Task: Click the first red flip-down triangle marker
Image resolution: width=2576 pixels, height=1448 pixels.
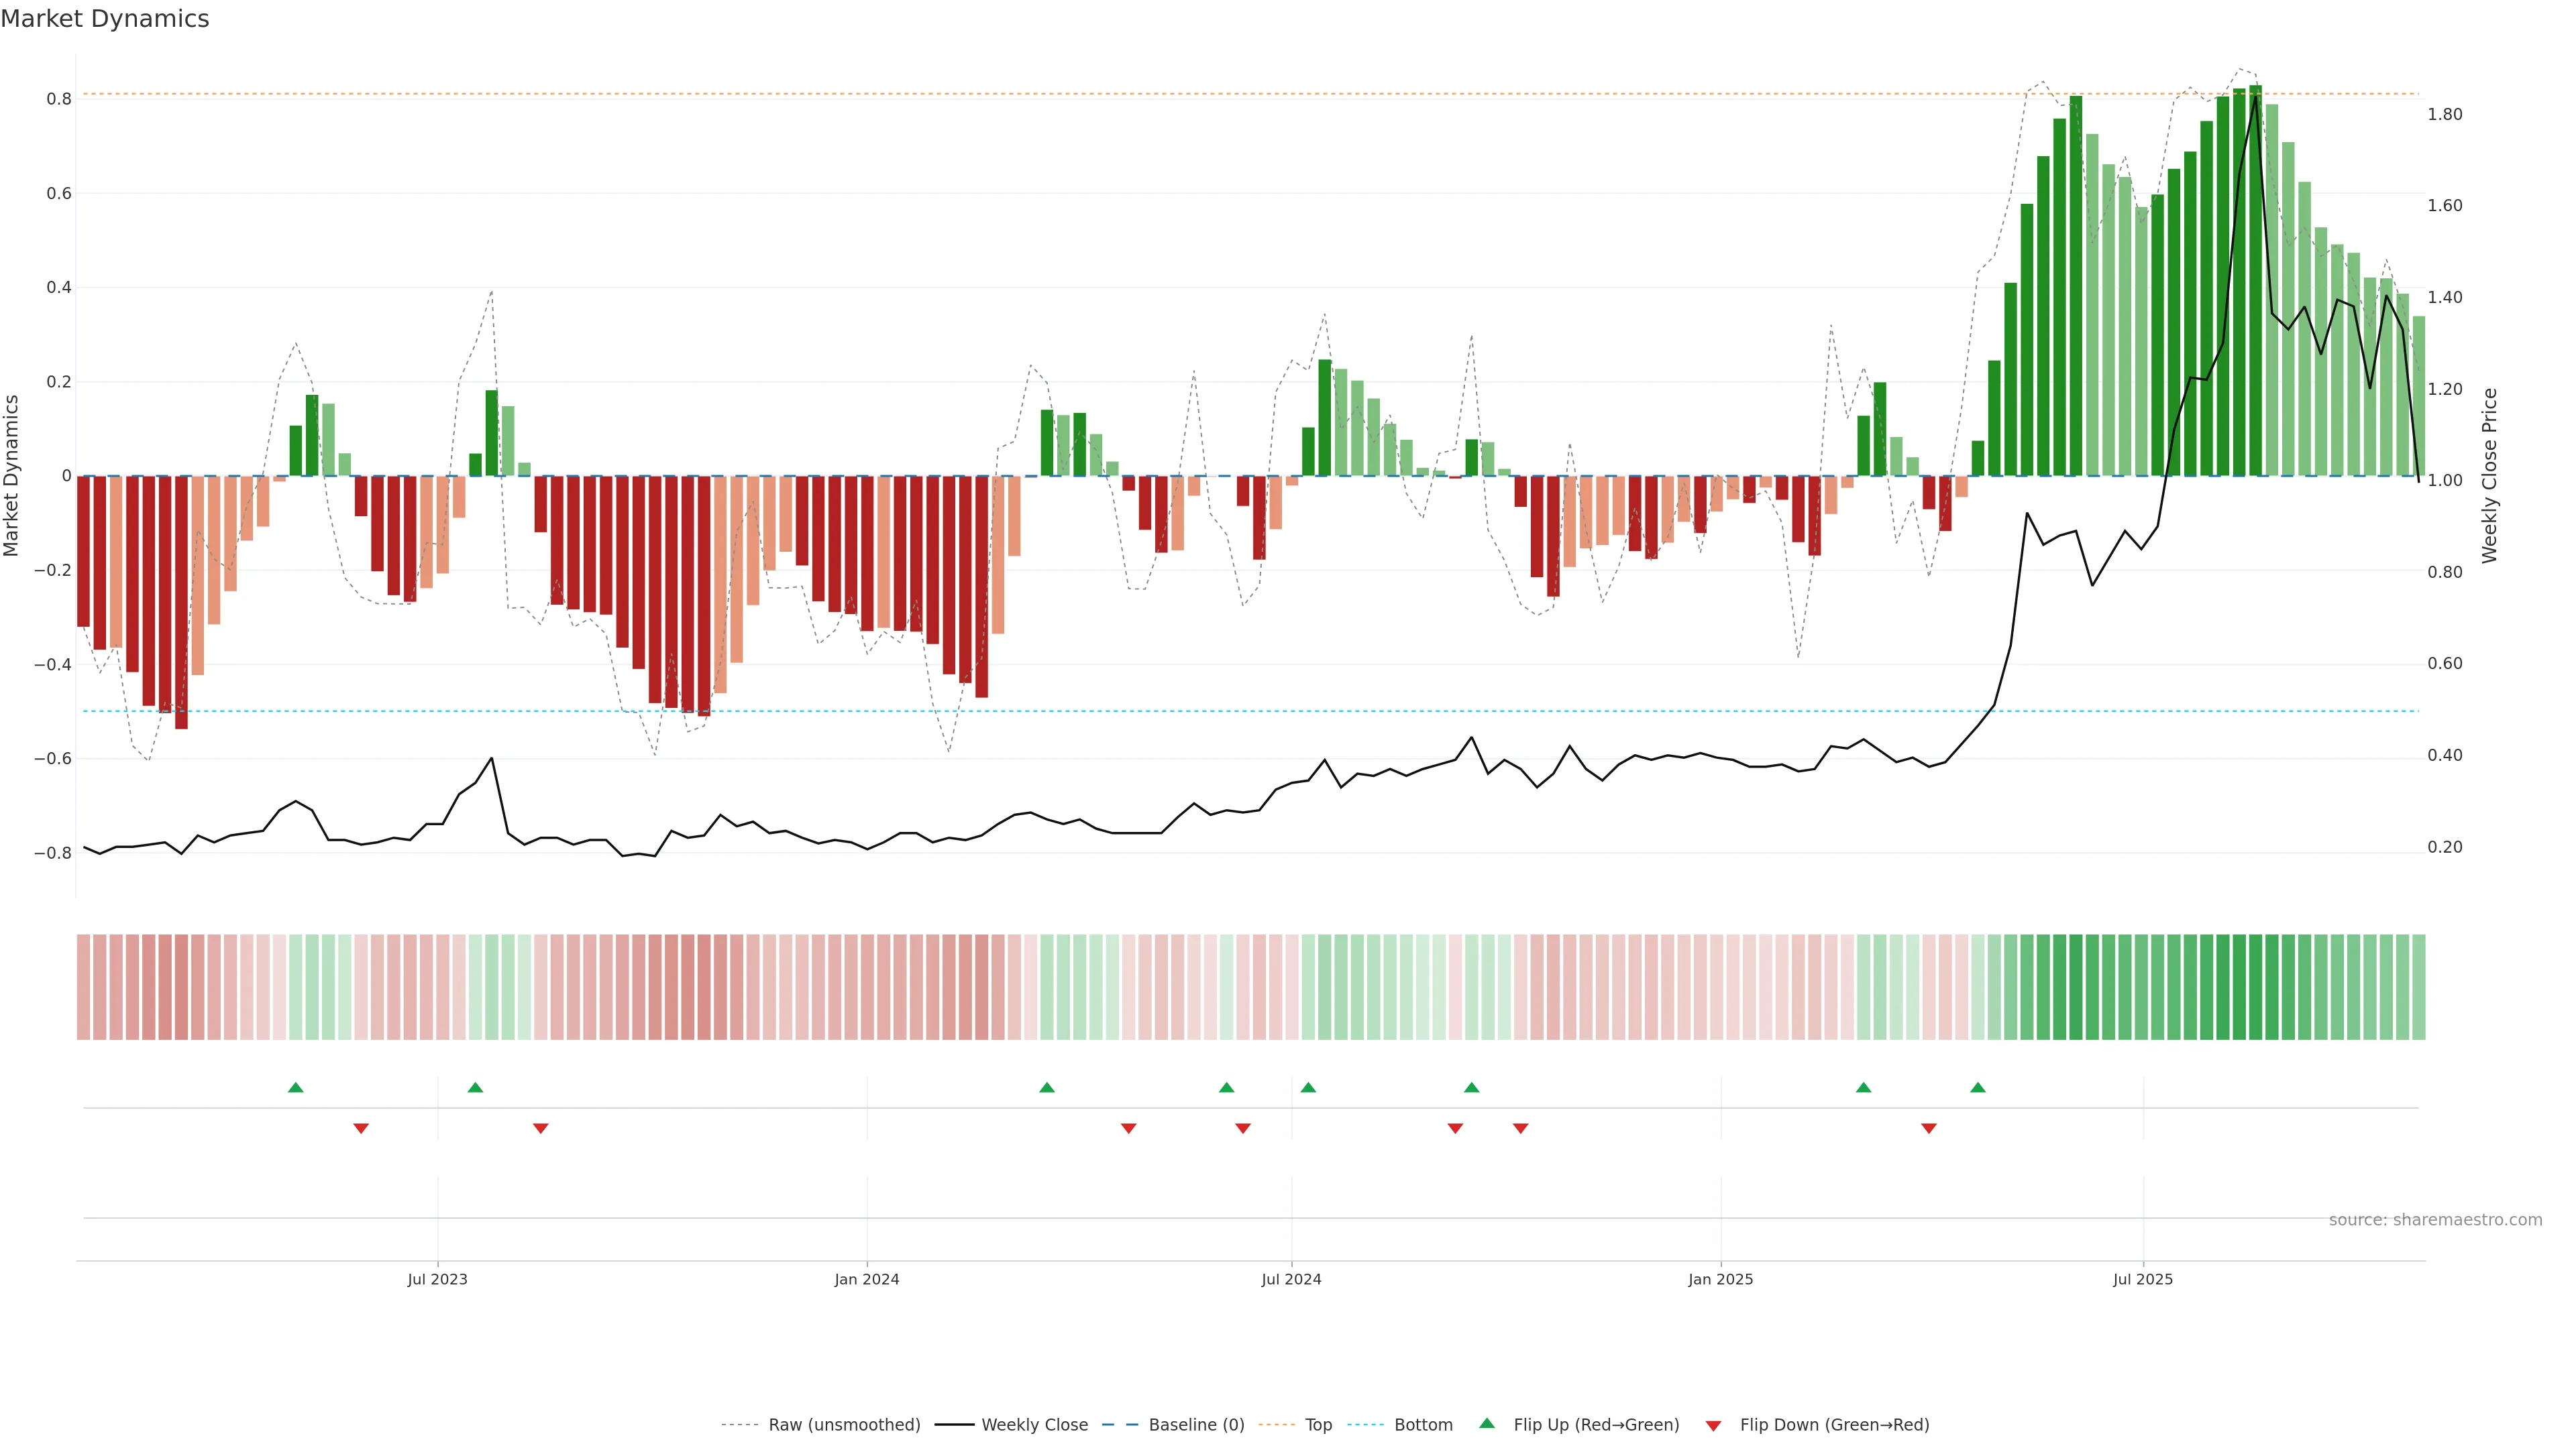Action: pyautogui.click(x=361, y=1128)
